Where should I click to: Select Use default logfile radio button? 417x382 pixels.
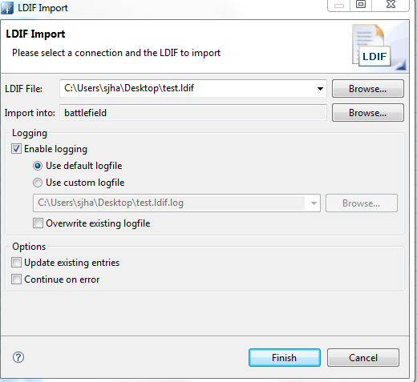(38, 166)
